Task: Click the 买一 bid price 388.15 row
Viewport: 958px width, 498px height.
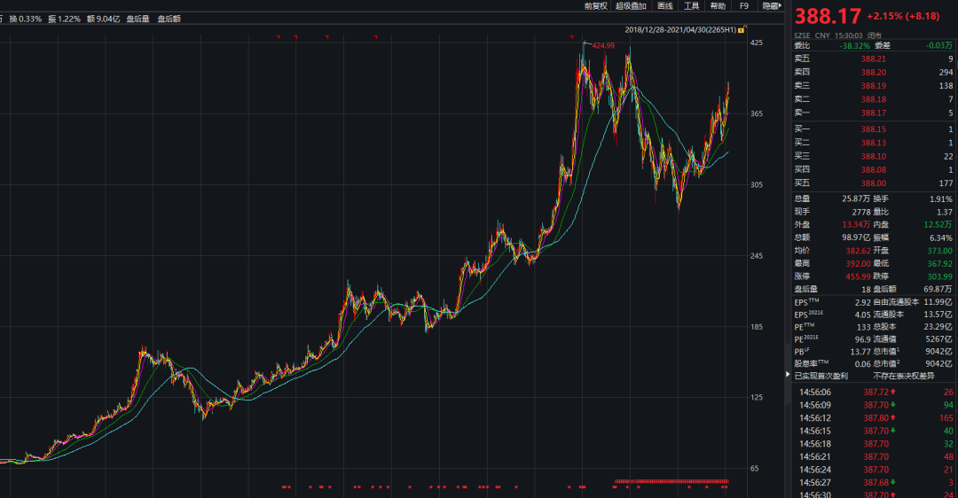Action: click(x=874, y=129)
